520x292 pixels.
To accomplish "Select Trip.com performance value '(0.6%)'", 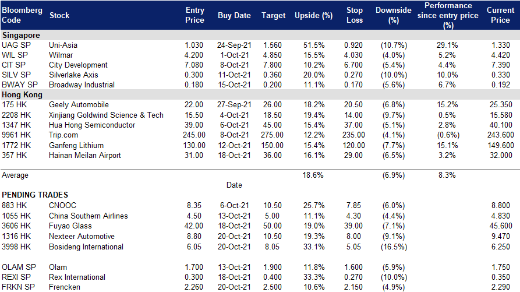I will [448, 135].
